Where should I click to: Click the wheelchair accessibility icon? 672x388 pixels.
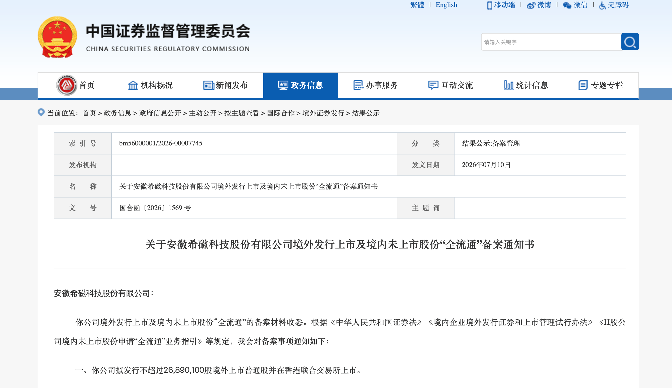coord(602,5)
